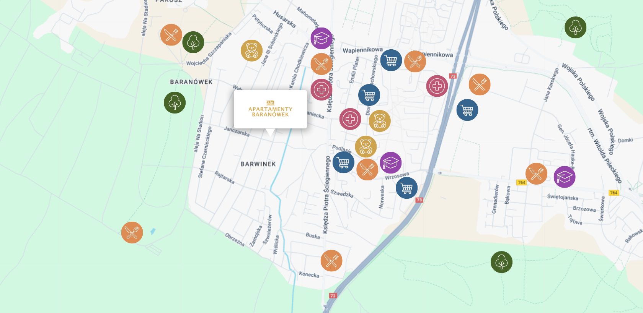The width and height of the screenshot is (643, 313).
Task: Click the restaurant marker on Wapiennikowa street
Action: [415, 62]
